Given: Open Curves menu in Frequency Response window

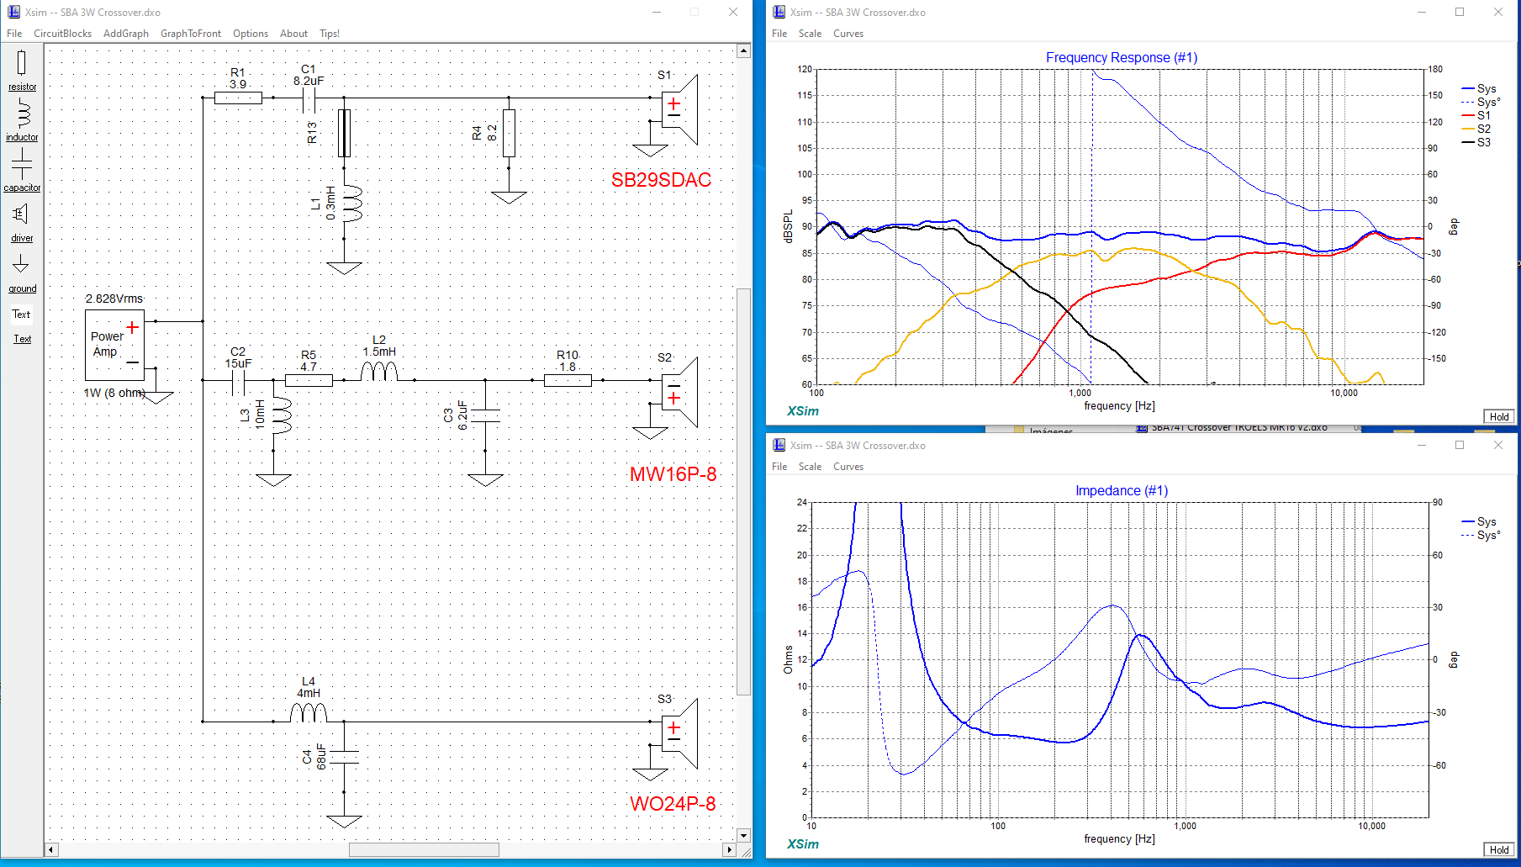Looking at the screenshot, I should 848,34.
